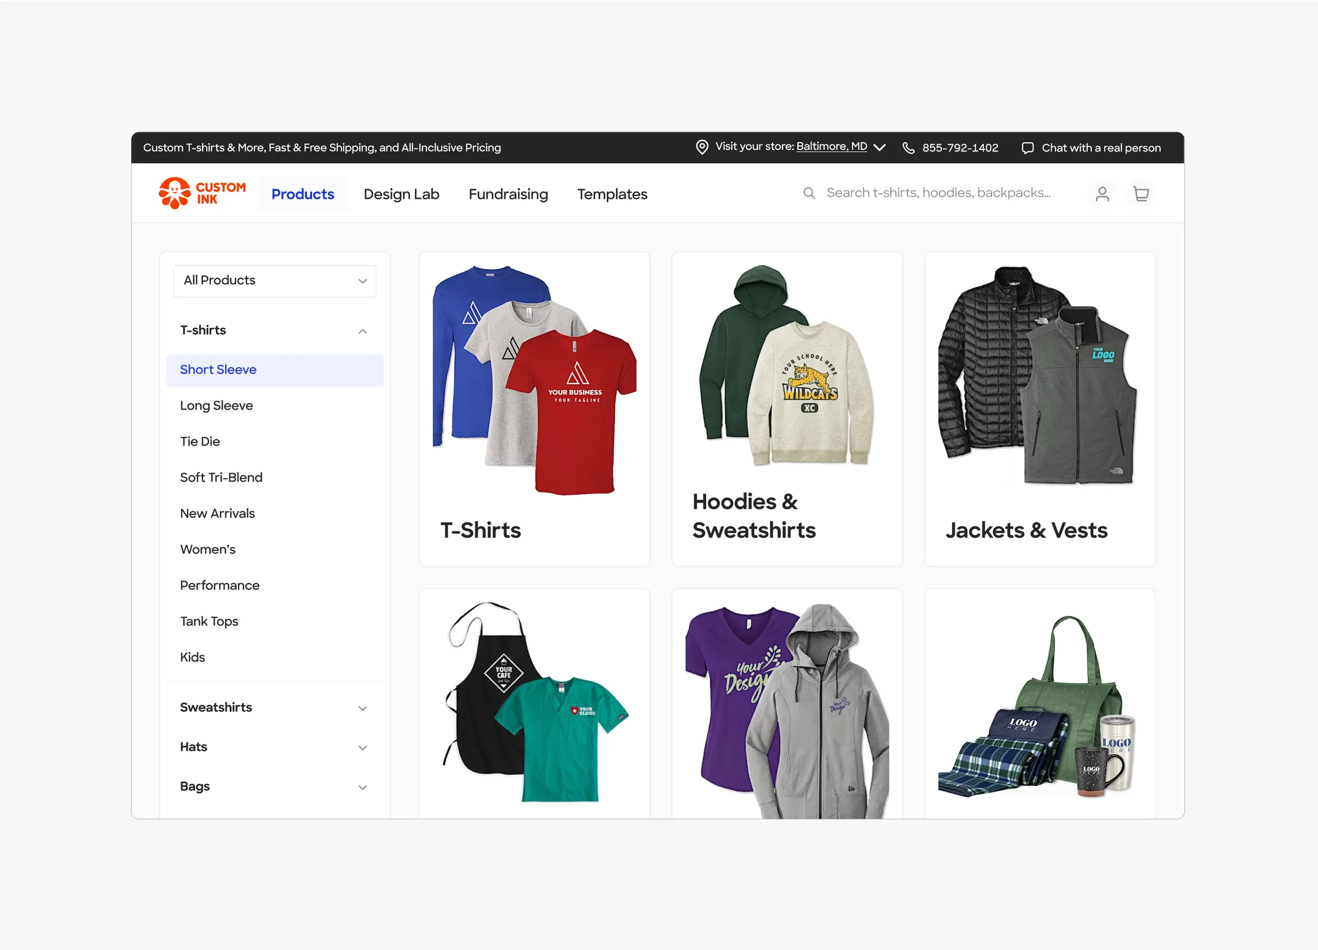Screen dimensions: 1318x950
Task: Open the purple tee and hoodie card
Action: (788, 703)
